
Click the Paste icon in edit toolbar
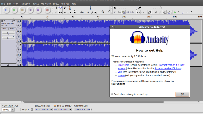(x=123, y=12)
